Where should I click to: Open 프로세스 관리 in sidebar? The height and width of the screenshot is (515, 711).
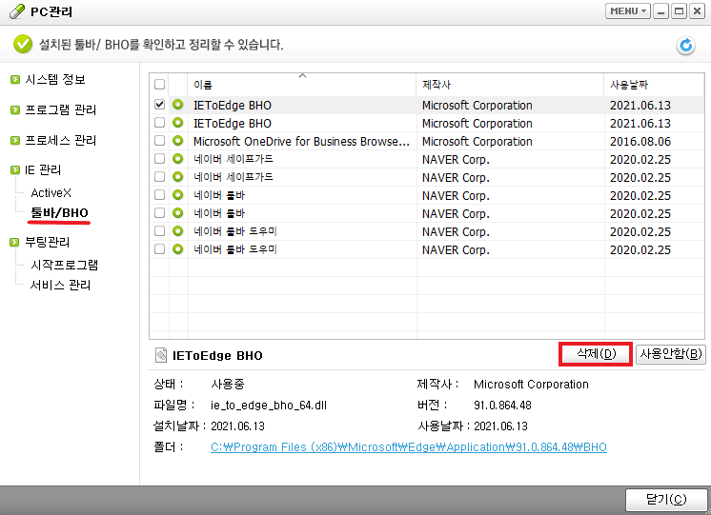(60, 141)
